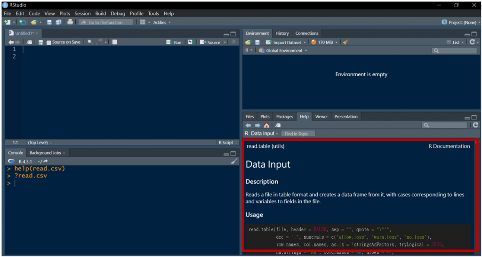Click the Go to file/function box

click(x=106, y=22)
